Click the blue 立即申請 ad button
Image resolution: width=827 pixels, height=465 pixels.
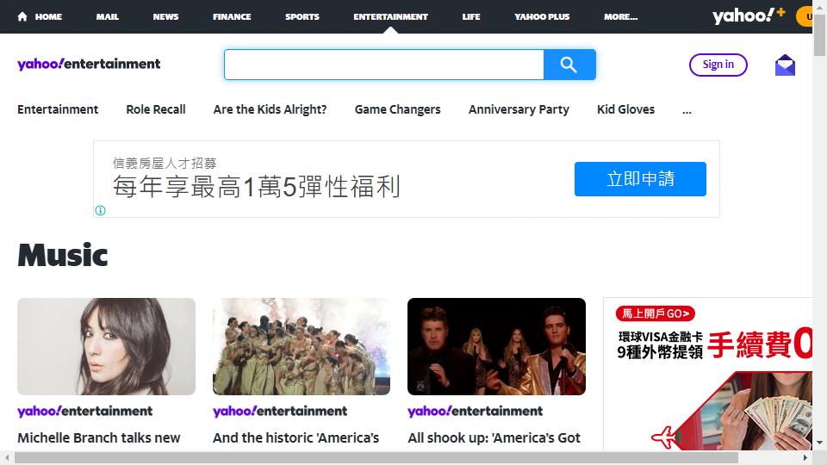(640, 179)
